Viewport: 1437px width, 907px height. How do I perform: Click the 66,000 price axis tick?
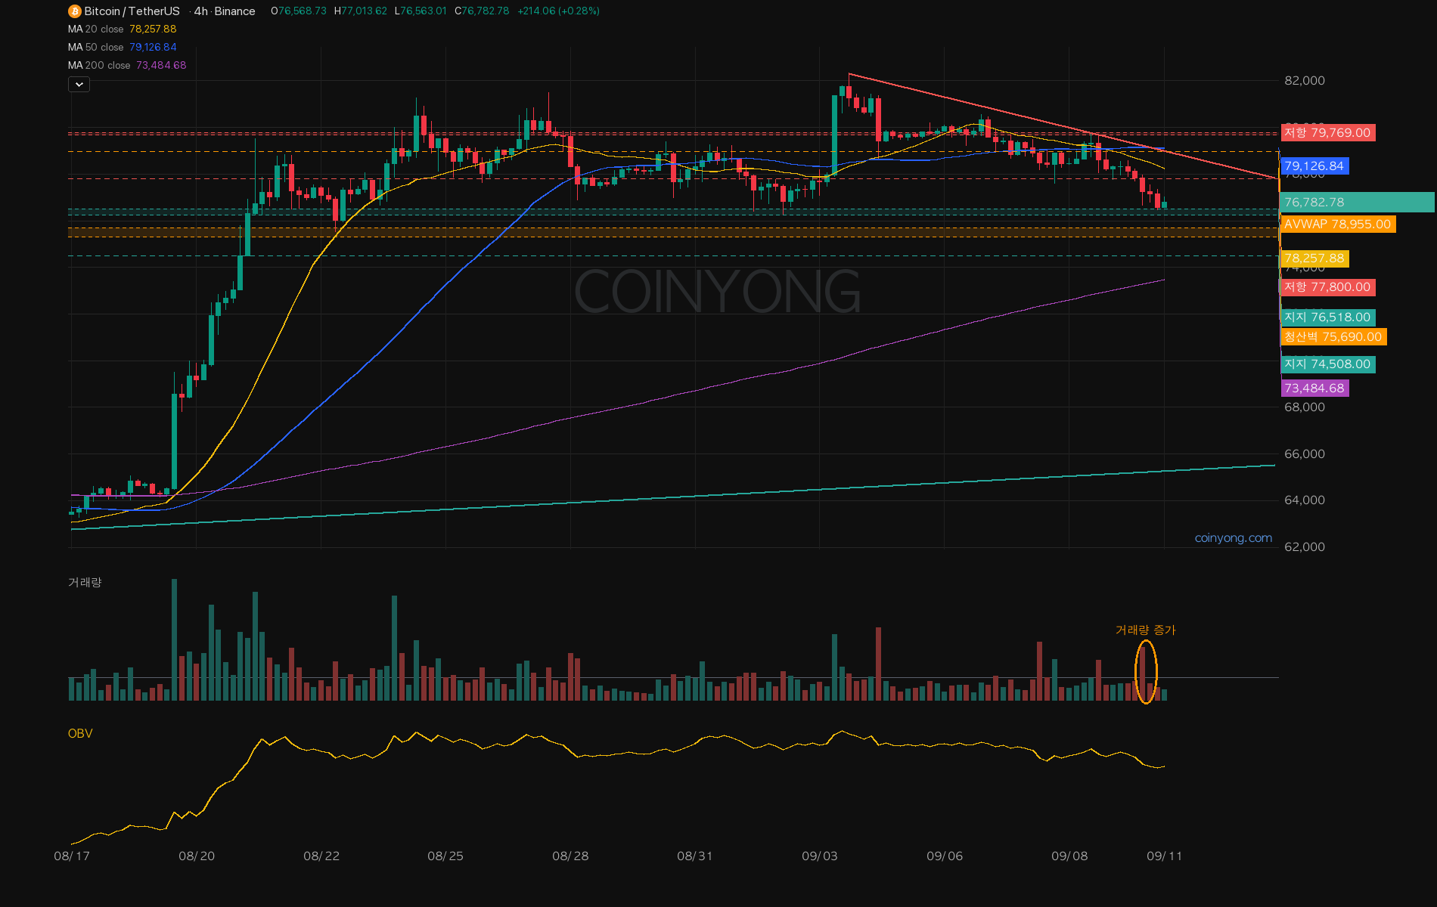point(1305,454)
